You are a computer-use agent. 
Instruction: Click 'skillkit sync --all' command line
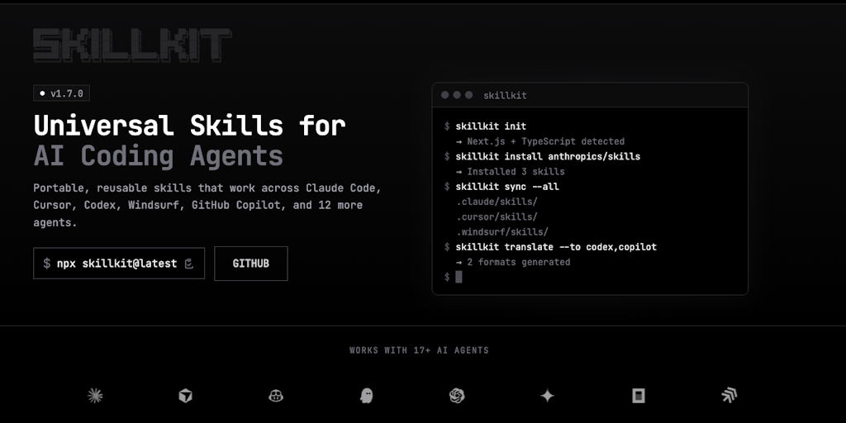(x=507, y=187)
